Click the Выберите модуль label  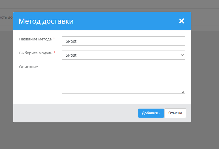click(x=36, y=53)
